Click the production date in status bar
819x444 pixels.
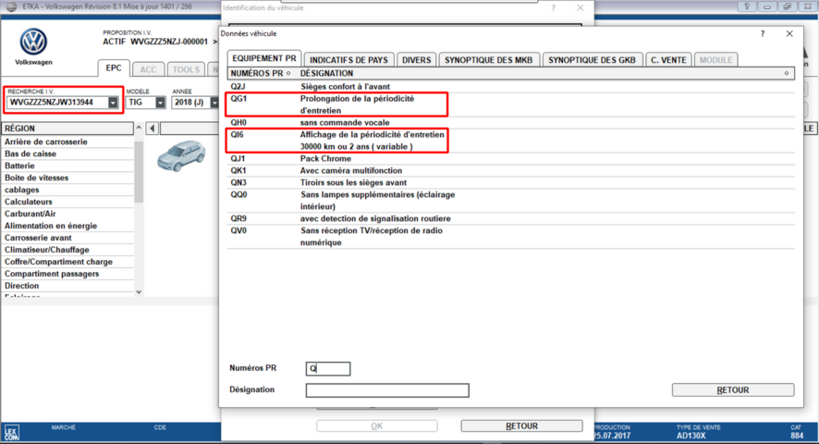[611, 436]
